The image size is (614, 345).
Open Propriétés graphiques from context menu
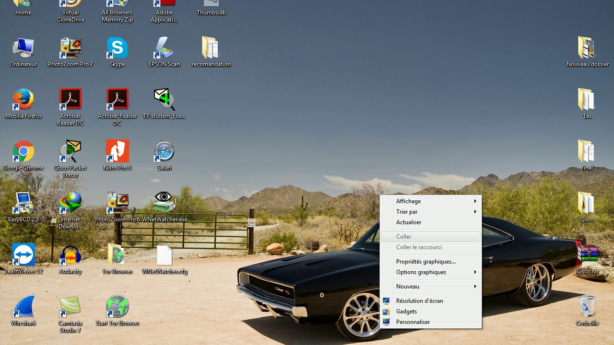coord(431,262)
